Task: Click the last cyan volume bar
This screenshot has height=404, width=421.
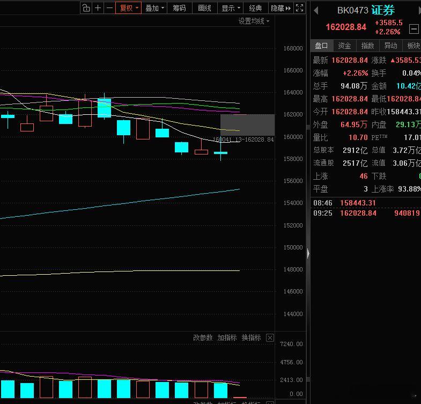Action: 221,390
